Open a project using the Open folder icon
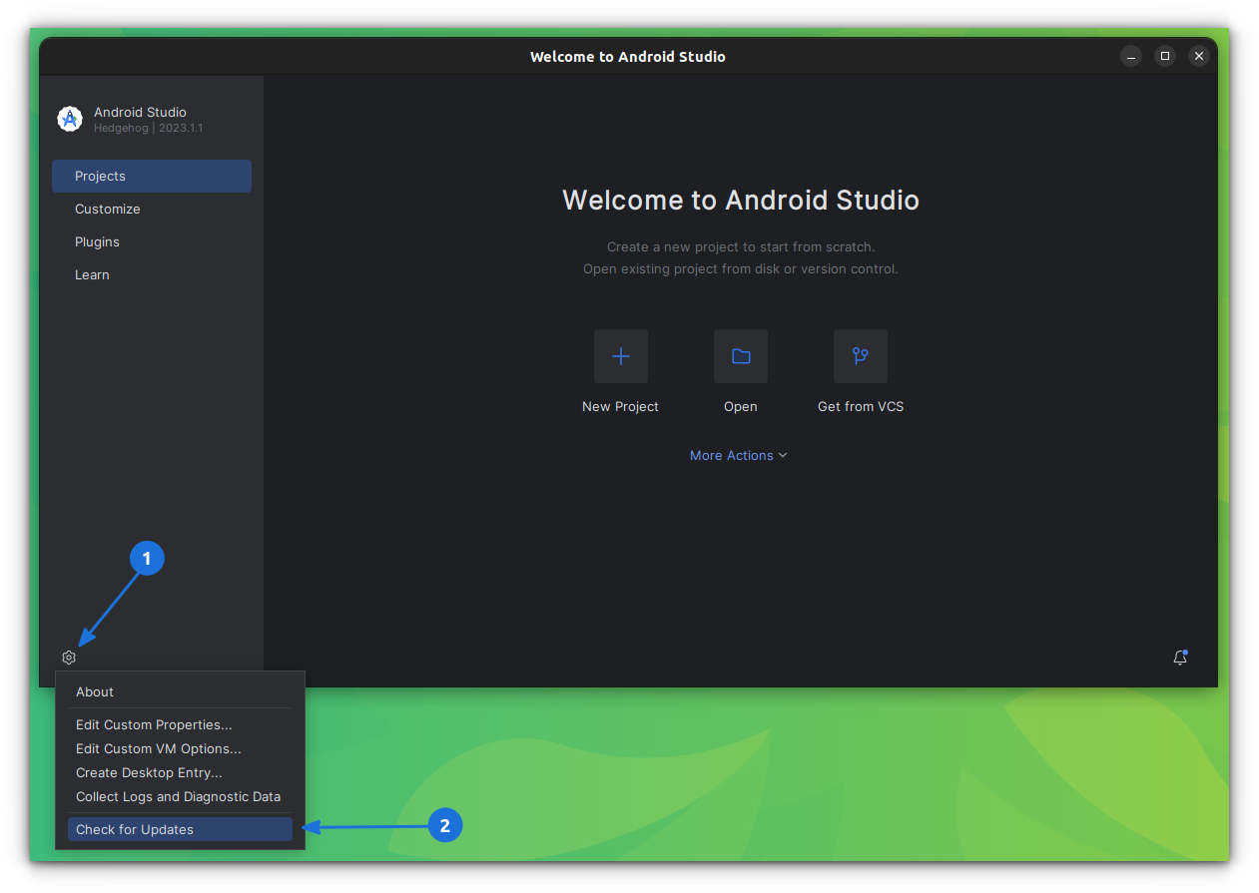This screenshot has width=1259, height=893. (740, 356)
